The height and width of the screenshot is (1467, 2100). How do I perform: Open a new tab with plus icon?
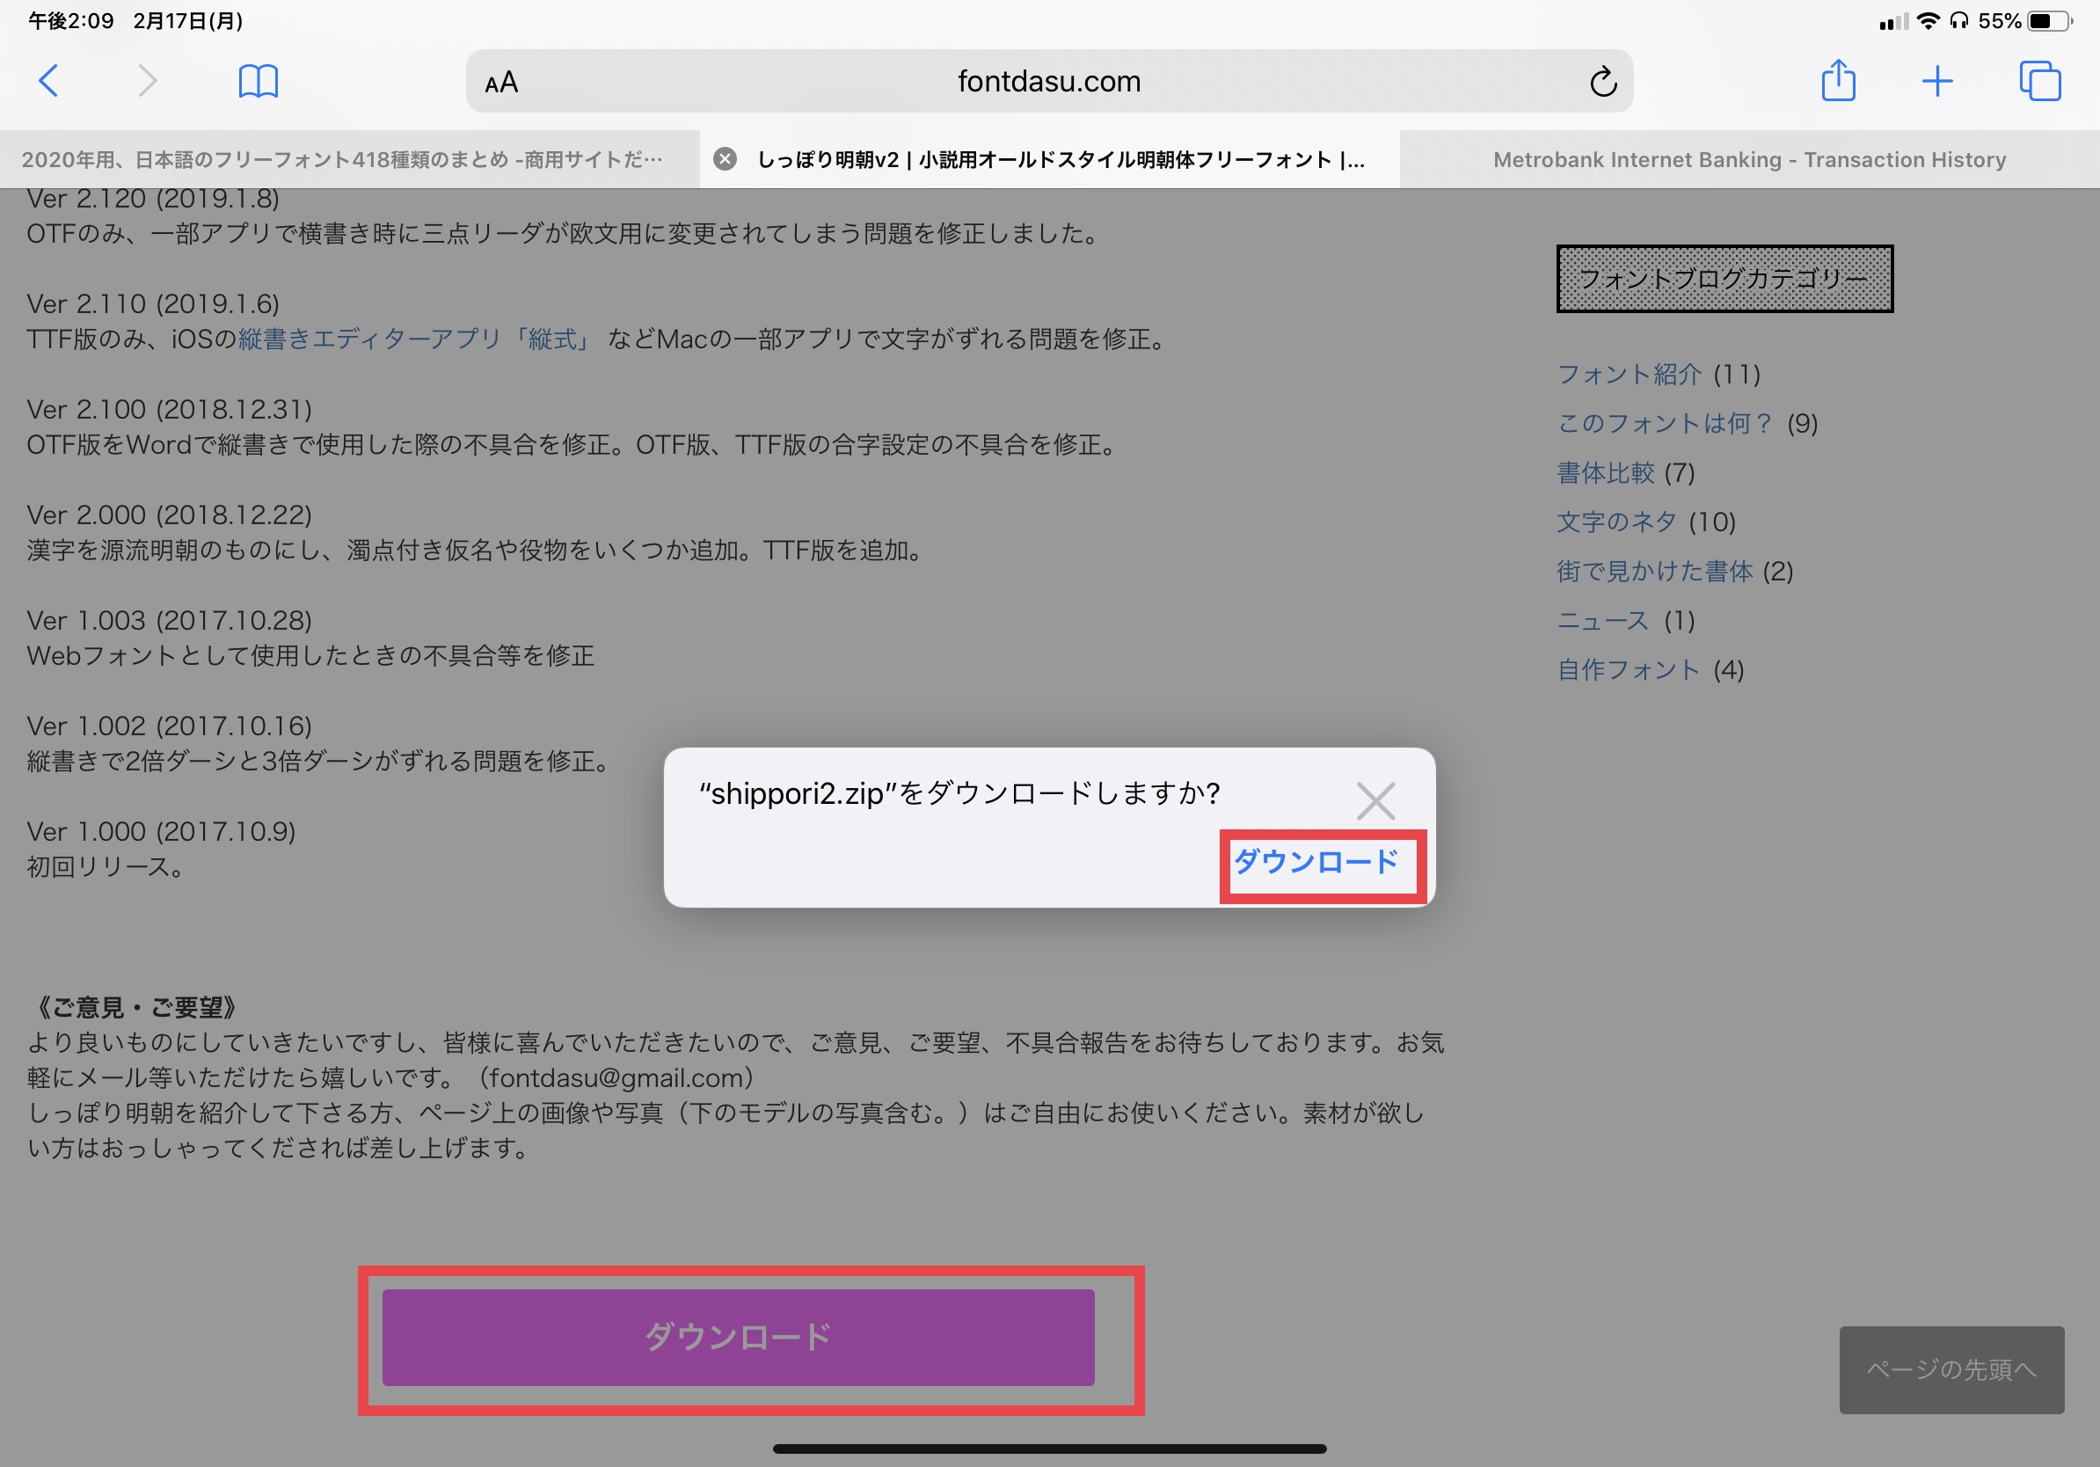tap(1937, 82)
